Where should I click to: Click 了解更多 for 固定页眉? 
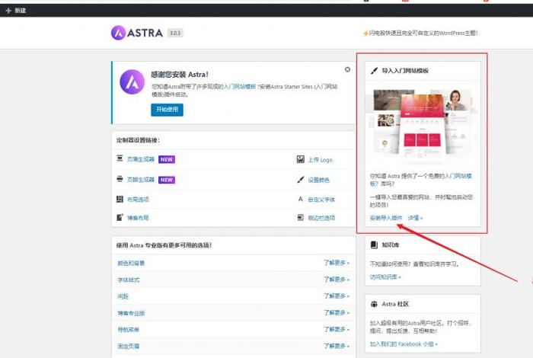point(337,346)
